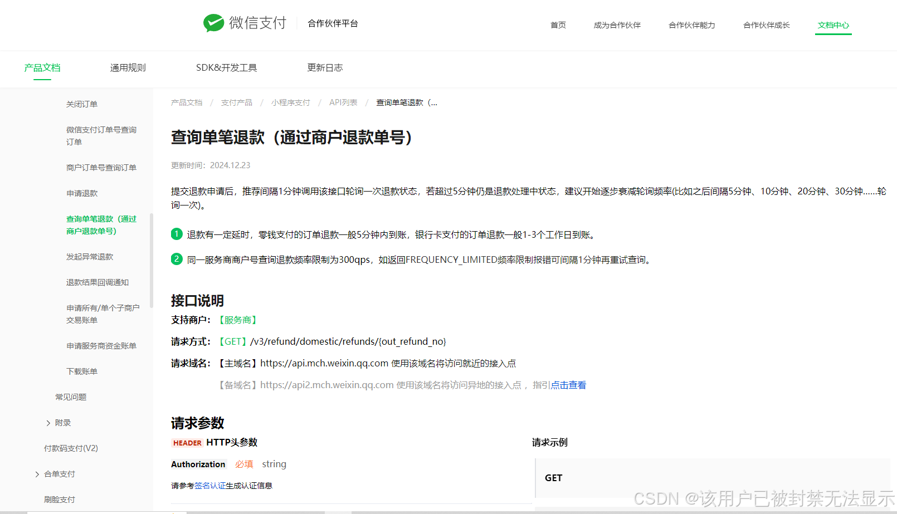
Task: Click the 接口说明 section heading
Action: 198,301
